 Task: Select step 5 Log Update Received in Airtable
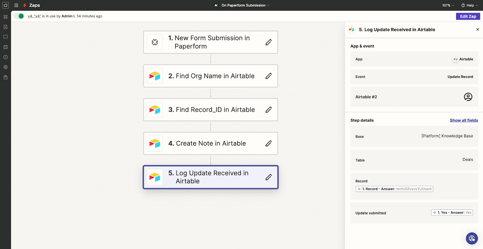click(210, 177)
